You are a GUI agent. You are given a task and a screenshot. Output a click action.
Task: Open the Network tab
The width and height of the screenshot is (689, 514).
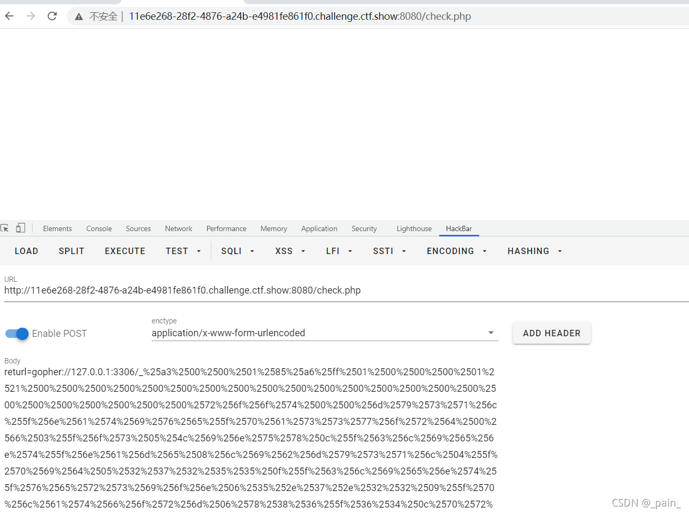click(x=178, y=228)
